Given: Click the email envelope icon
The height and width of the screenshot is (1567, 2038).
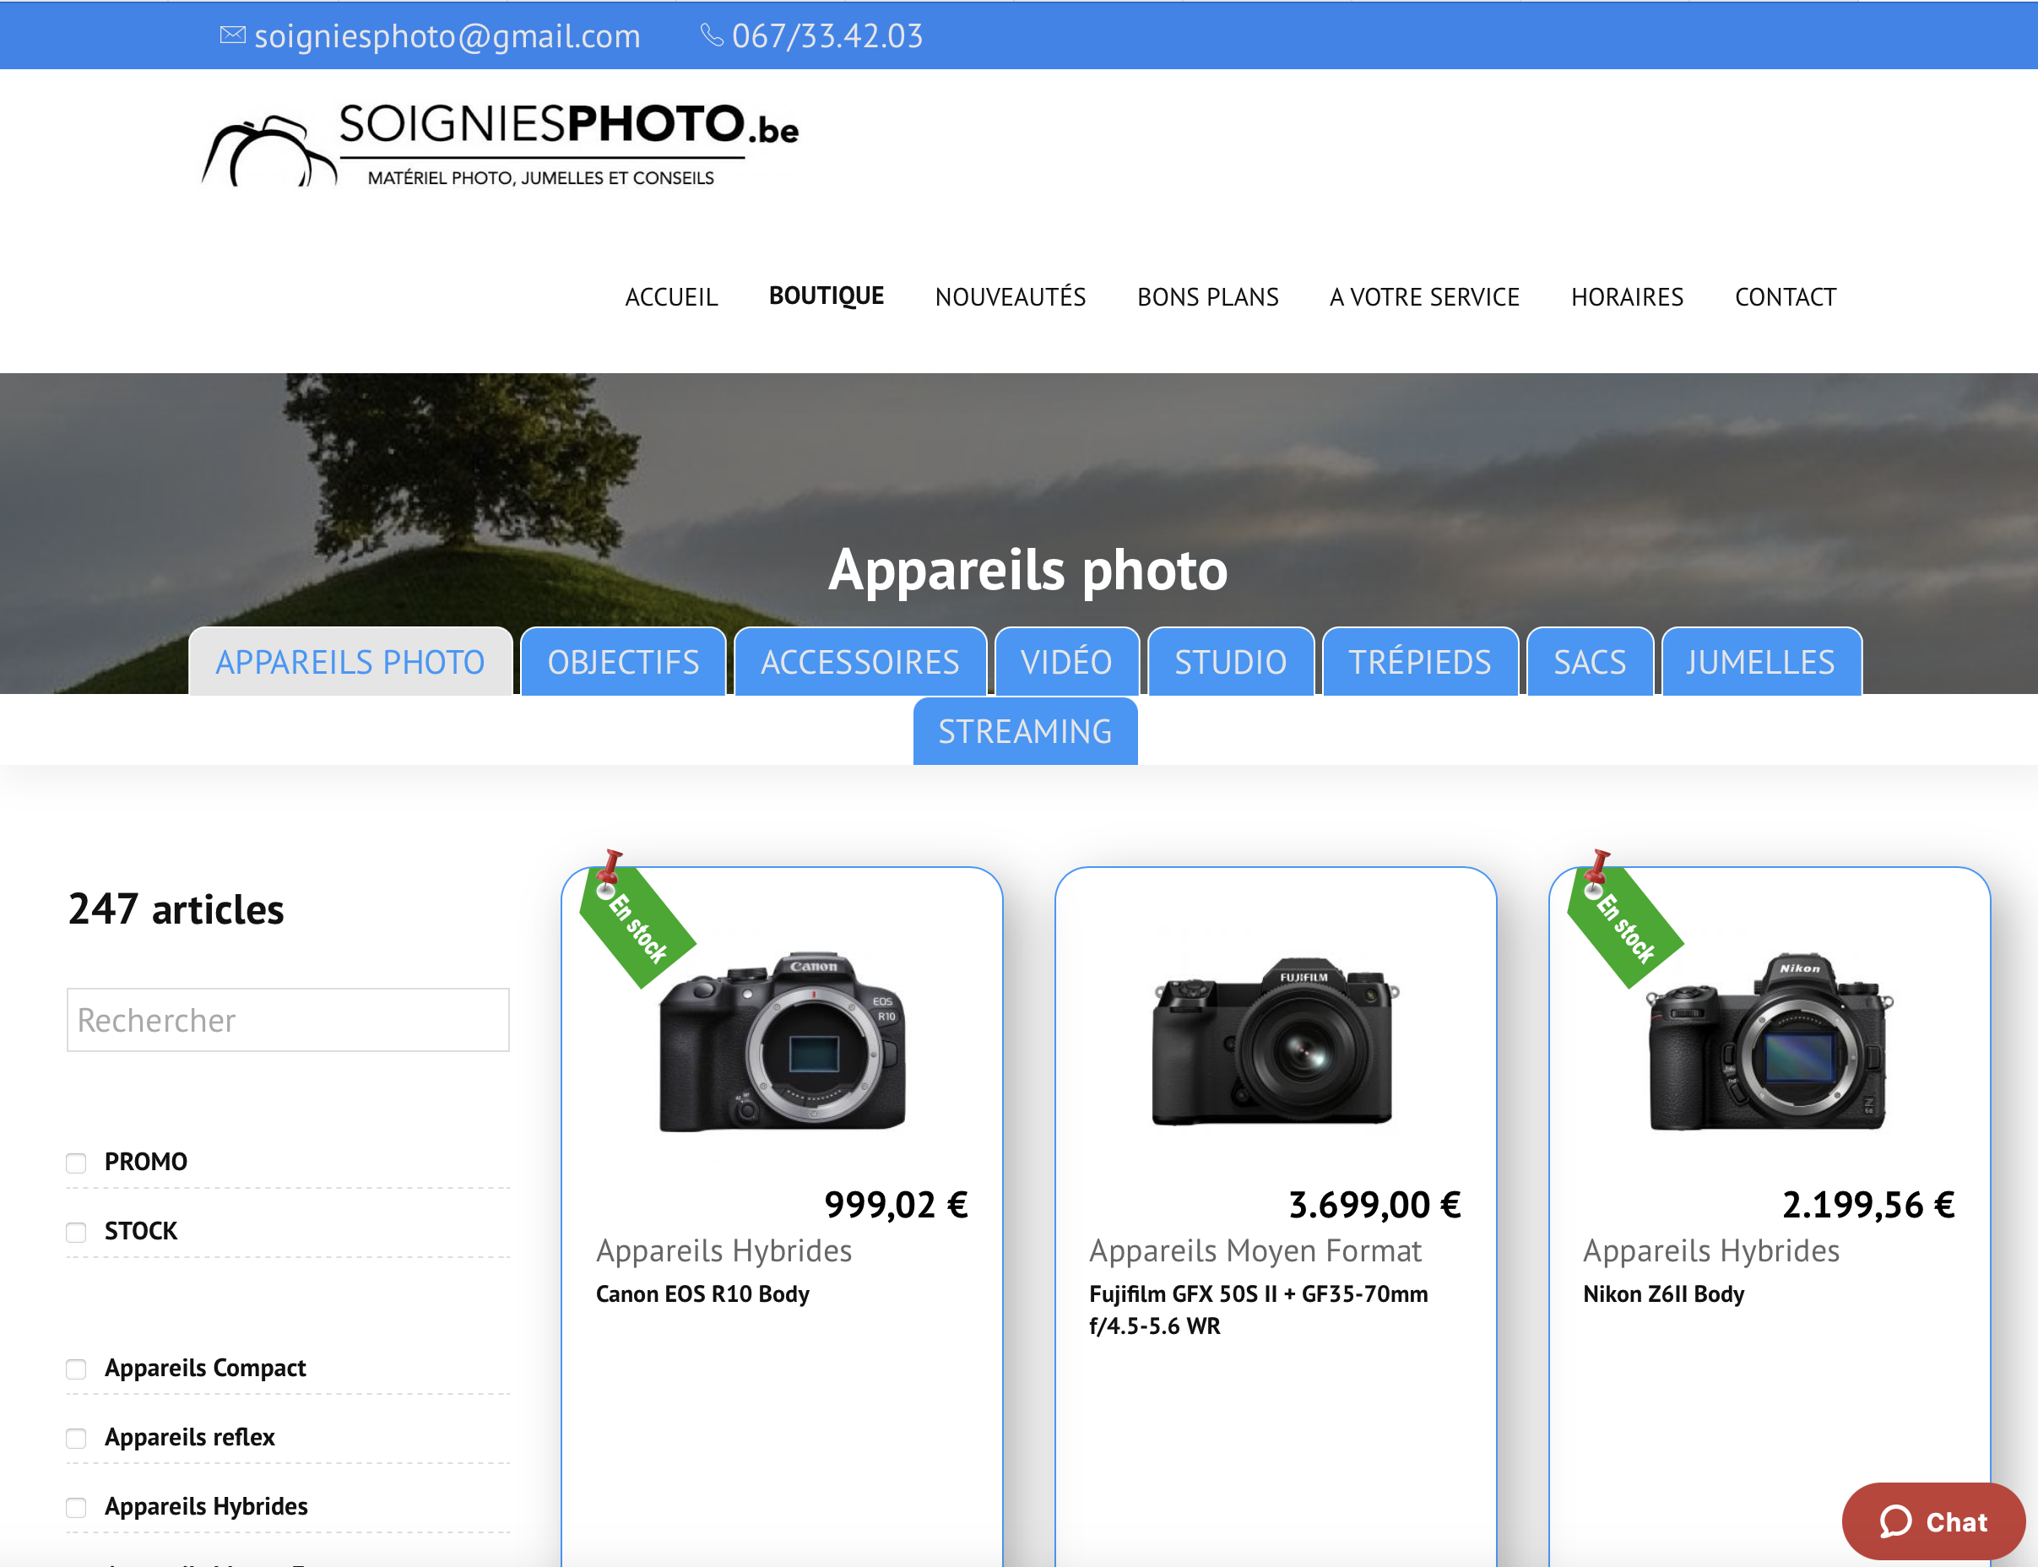Looking at the screenshot, I should coord(232,35).
